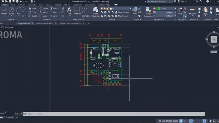219x123 pixels.
Task: Expand the Layers panel
Action: tap(111, 20)
